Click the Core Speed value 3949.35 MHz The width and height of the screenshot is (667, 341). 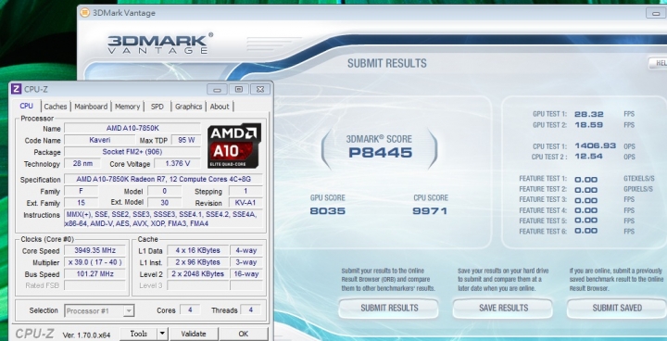94,250
